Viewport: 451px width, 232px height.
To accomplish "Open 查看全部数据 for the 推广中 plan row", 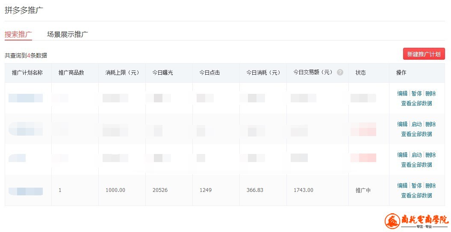I will (x=416, y=195).
